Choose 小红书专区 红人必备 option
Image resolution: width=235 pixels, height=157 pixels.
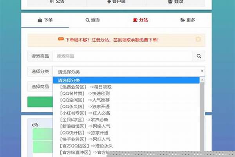(x=126, y=113)
